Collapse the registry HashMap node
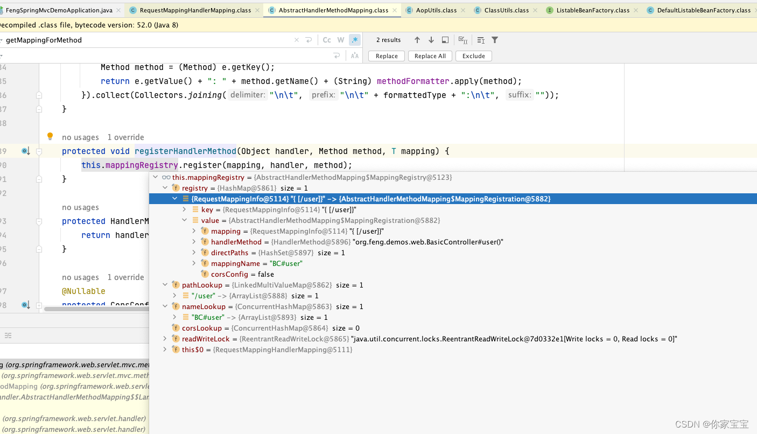 (165, 188)
